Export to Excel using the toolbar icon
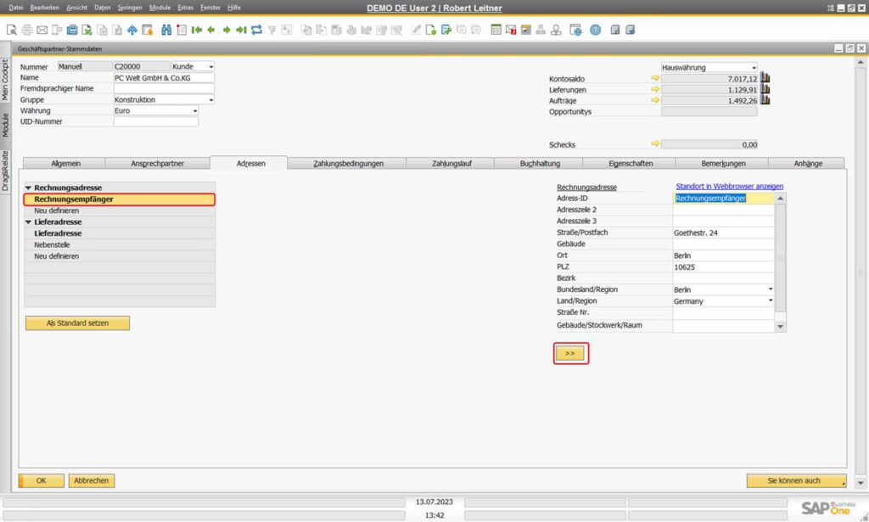The height and width of the screenshot is (522, 869). point(87,30)
